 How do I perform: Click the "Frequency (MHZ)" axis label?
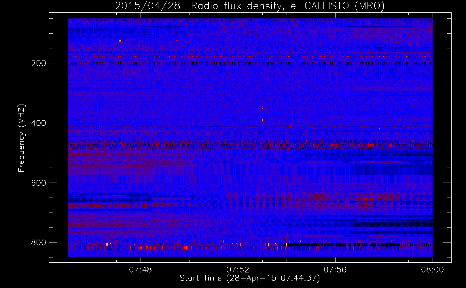[x=21, y=138]
